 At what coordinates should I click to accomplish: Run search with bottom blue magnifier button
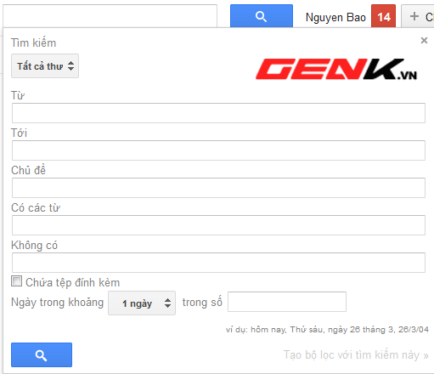click(42, 354)
